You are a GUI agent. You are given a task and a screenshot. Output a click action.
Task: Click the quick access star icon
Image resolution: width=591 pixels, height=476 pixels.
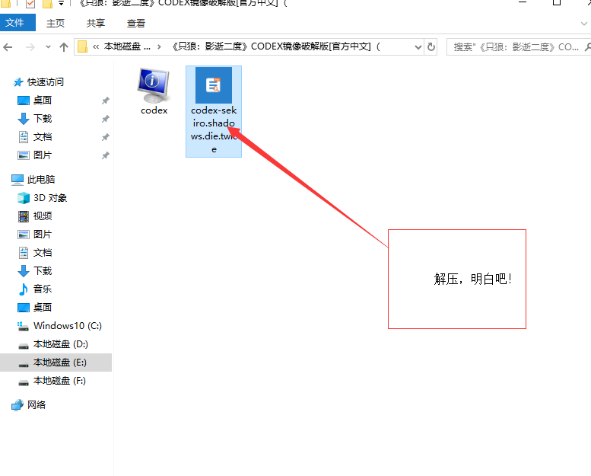[17, 82]
